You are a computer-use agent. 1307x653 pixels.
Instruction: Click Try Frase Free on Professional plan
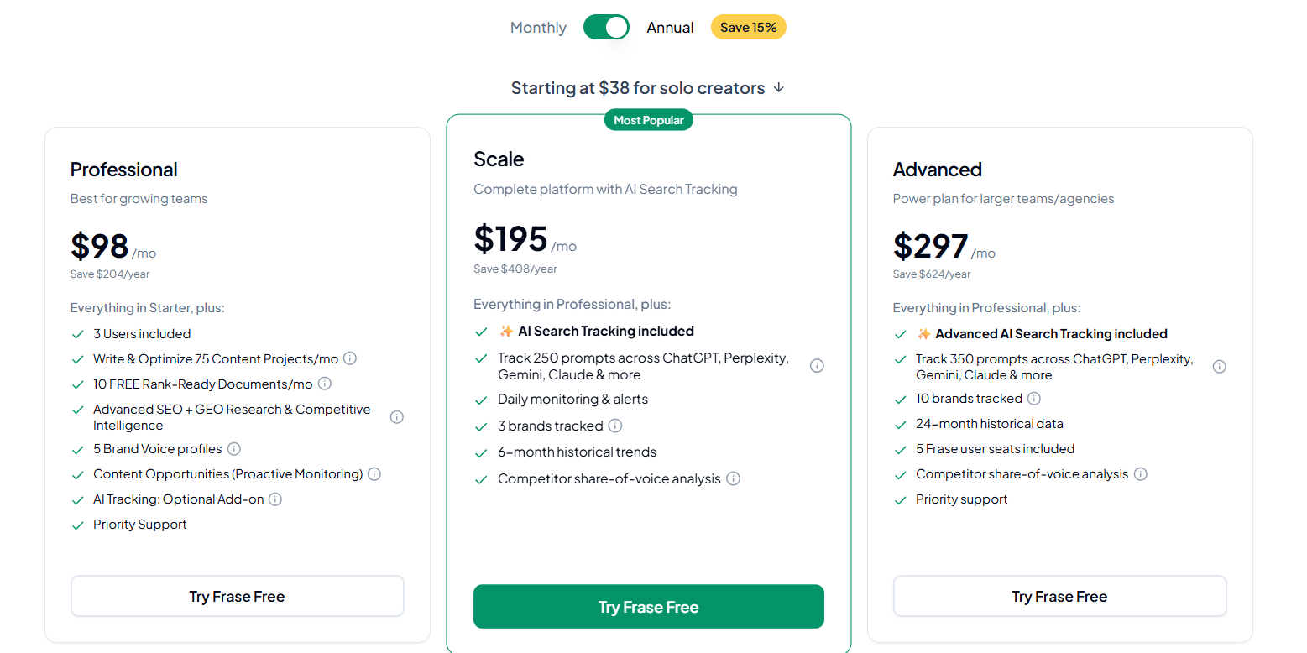pos(237,597)
